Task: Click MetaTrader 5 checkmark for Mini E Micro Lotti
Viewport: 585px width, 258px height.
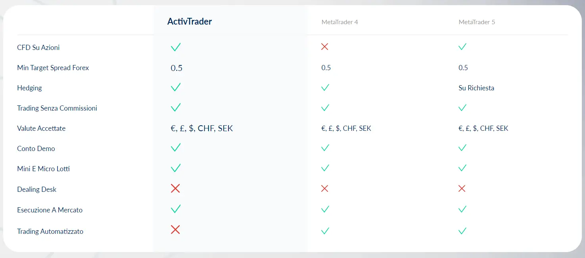Action: click(462, 168)
